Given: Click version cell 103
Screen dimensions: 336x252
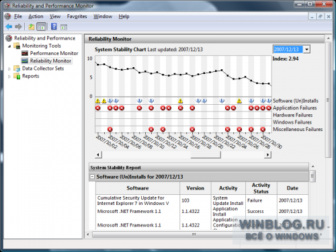Looking at the screenshot, I should pos(185,200).
